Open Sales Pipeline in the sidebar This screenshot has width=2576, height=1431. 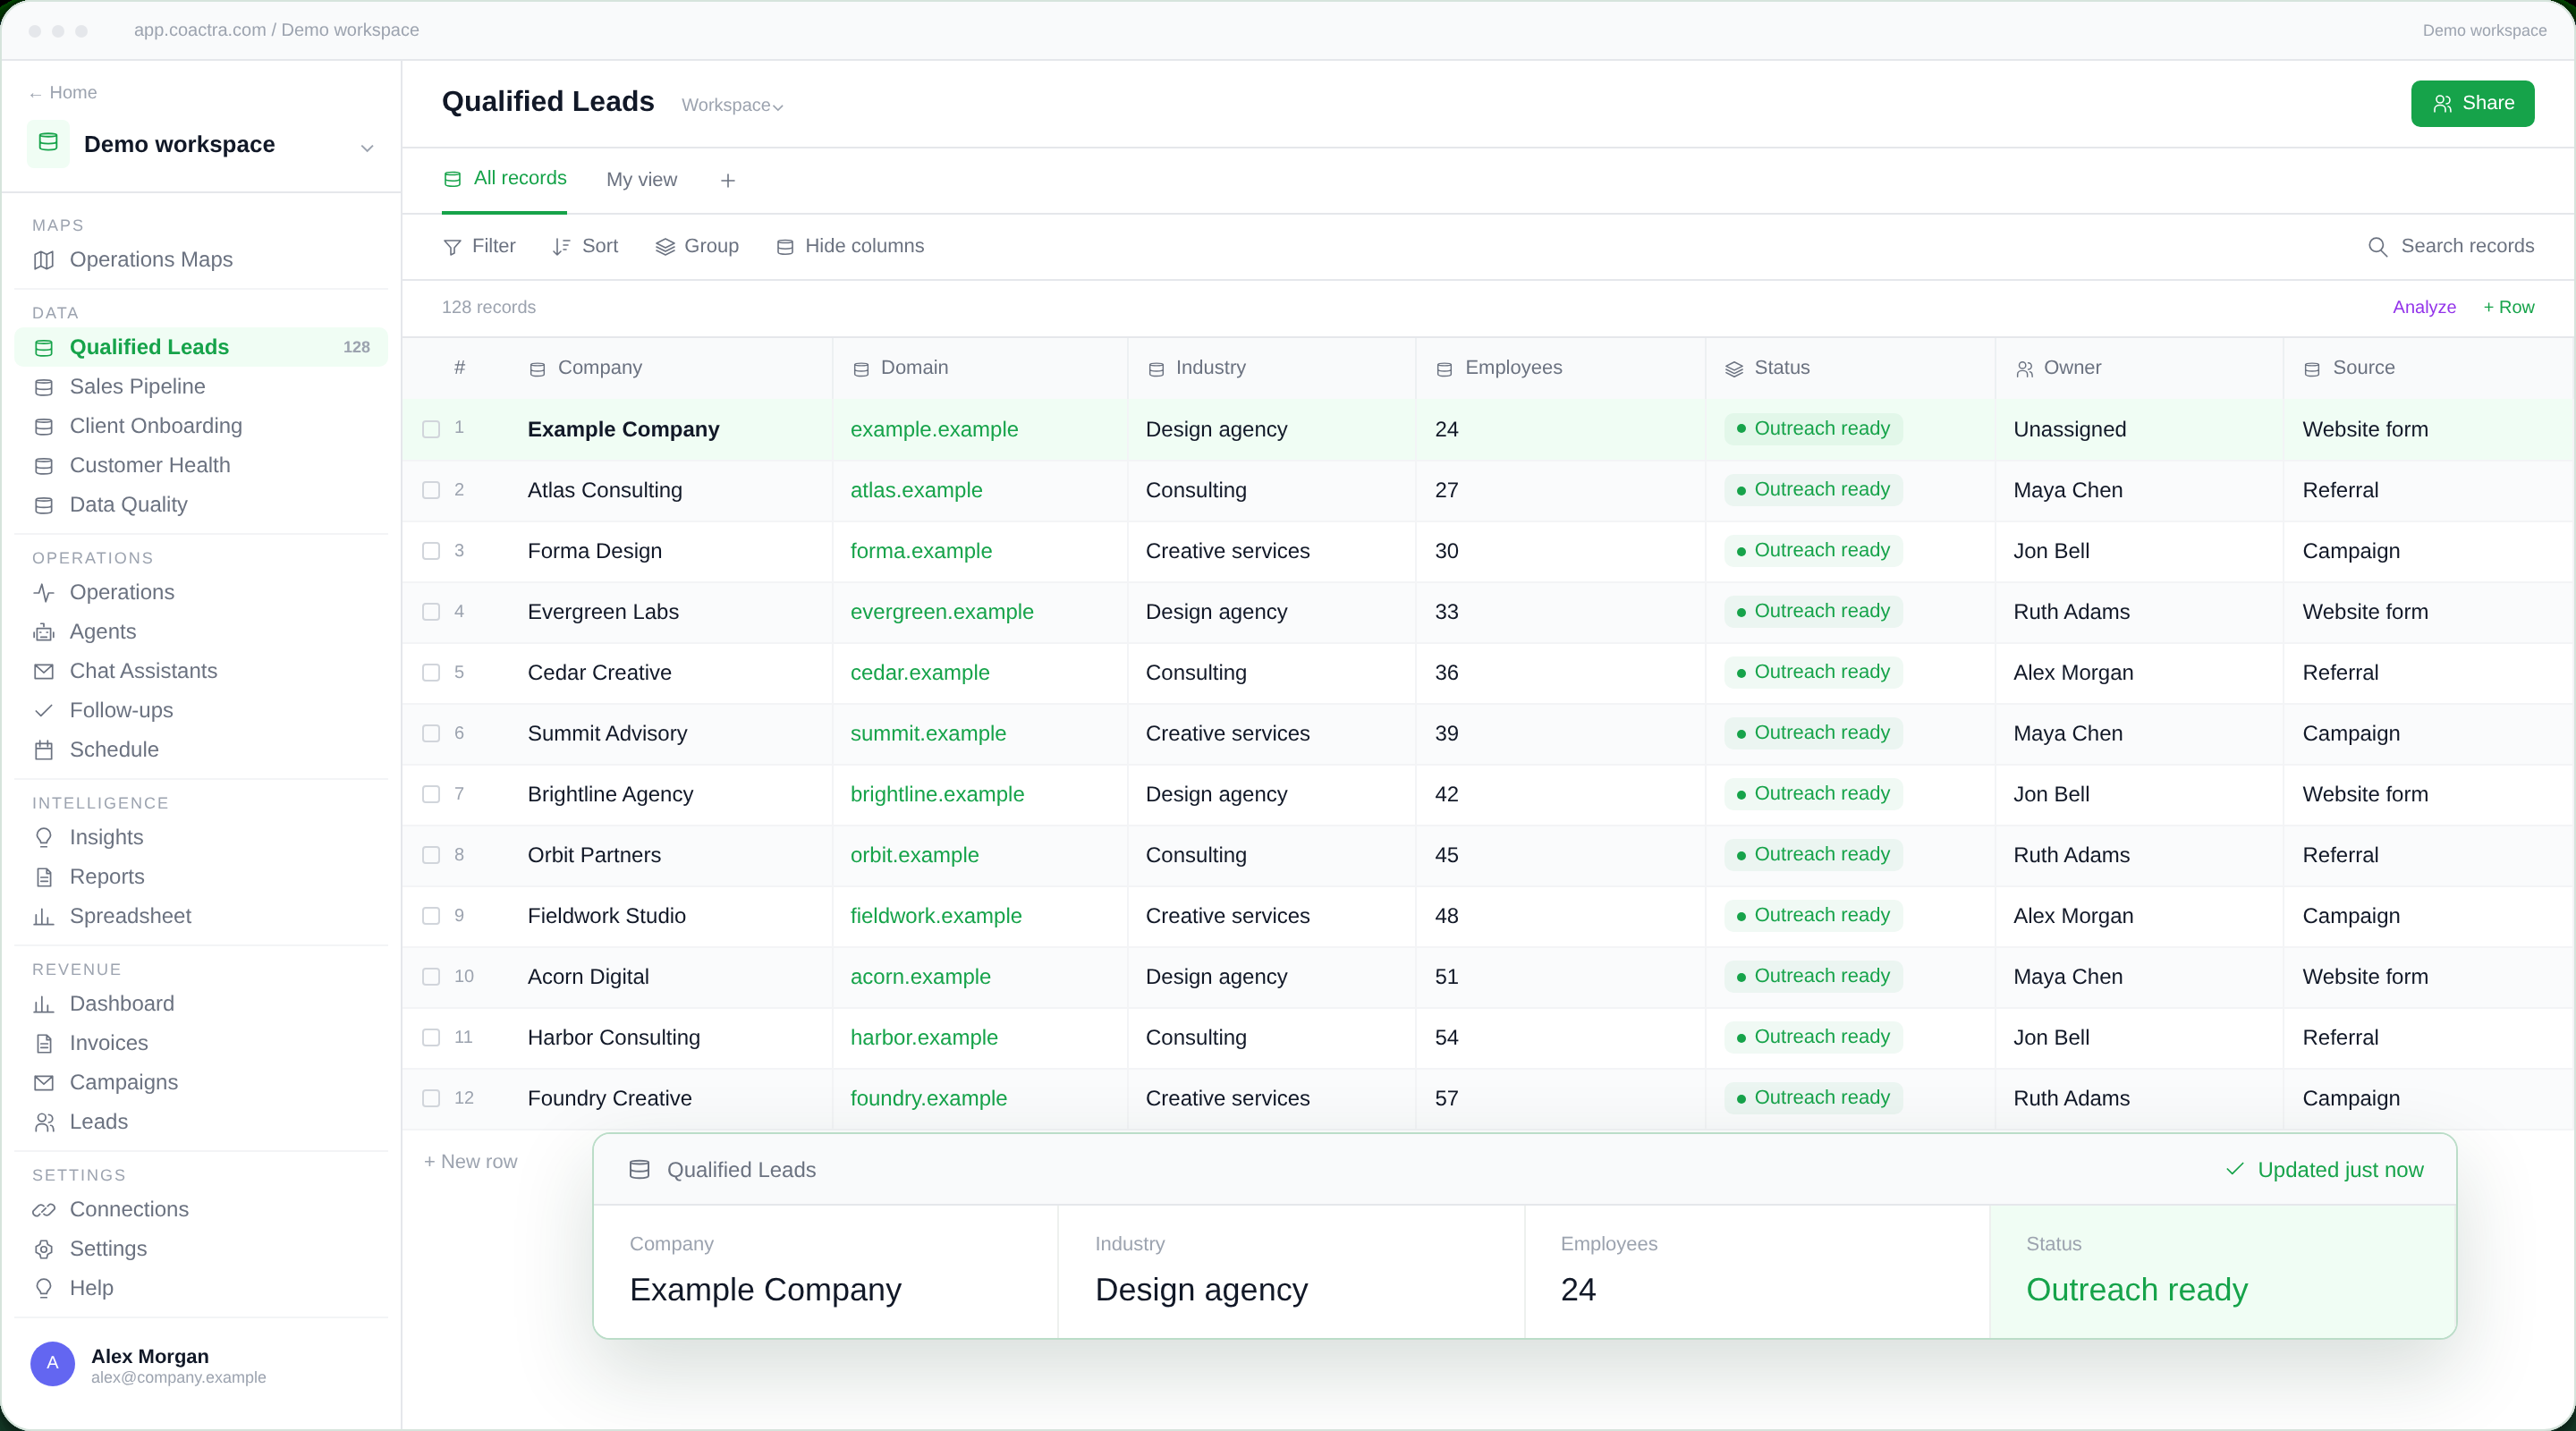coord(200,387)
